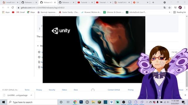
Task: Open the Reading list
Action: pyautogui.click(x=179, y=12)
